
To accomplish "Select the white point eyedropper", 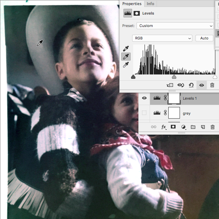I will click(x=126, y=65).
